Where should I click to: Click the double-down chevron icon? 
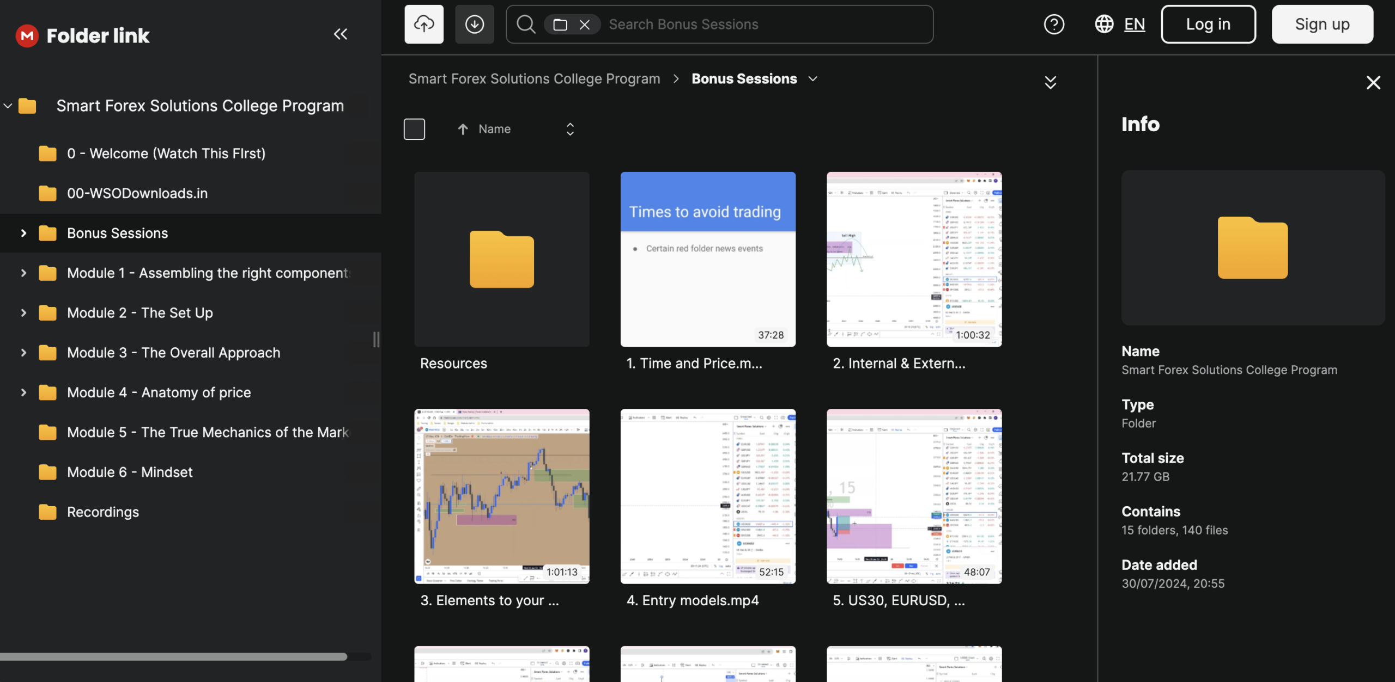click(1050, 82)
